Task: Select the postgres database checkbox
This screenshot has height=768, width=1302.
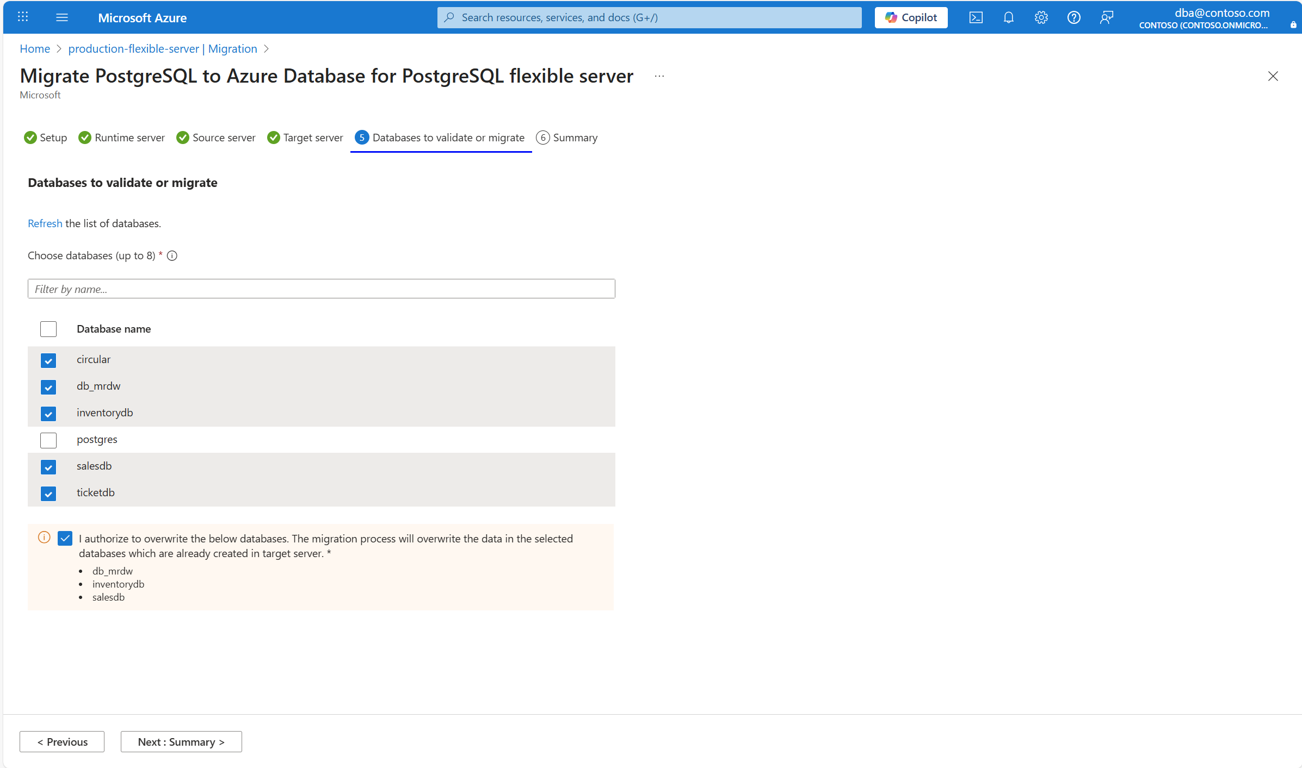Action: (48, 440)
